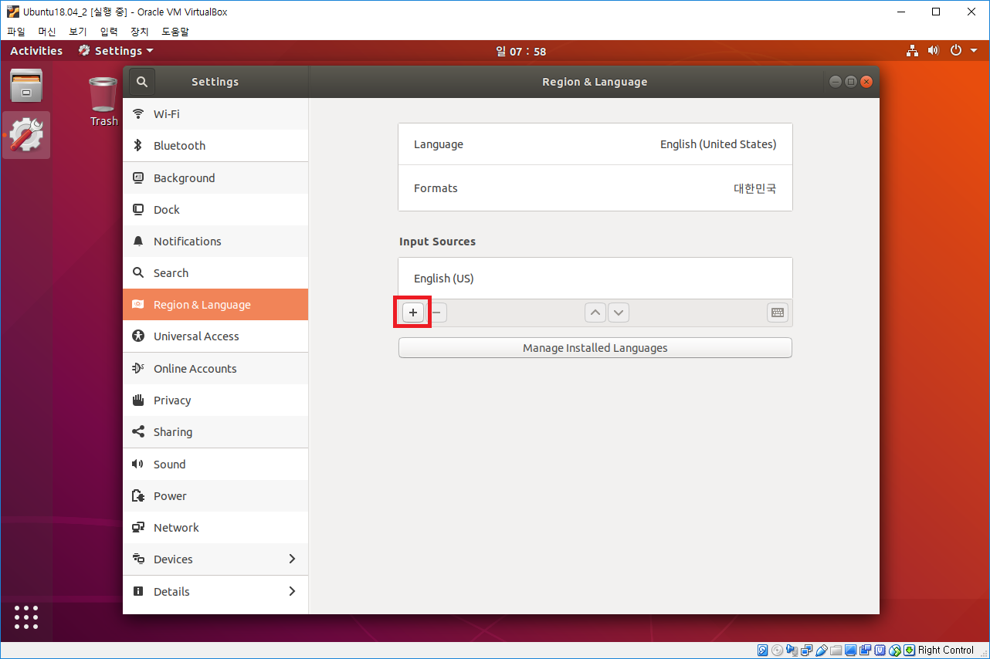Open the Settings search button
The width and height of the screenshot is (990, 659).
point(142,81)
